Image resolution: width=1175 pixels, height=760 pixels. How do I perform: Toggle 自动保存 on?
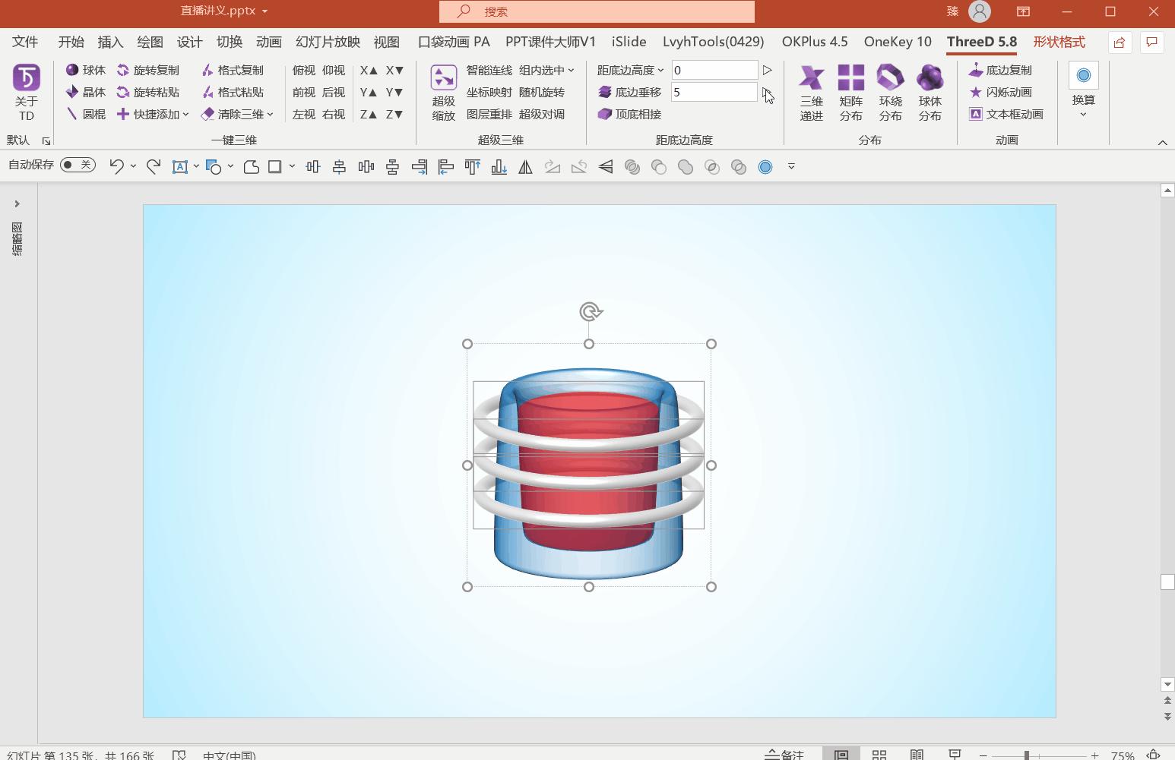tap(76, 164)
